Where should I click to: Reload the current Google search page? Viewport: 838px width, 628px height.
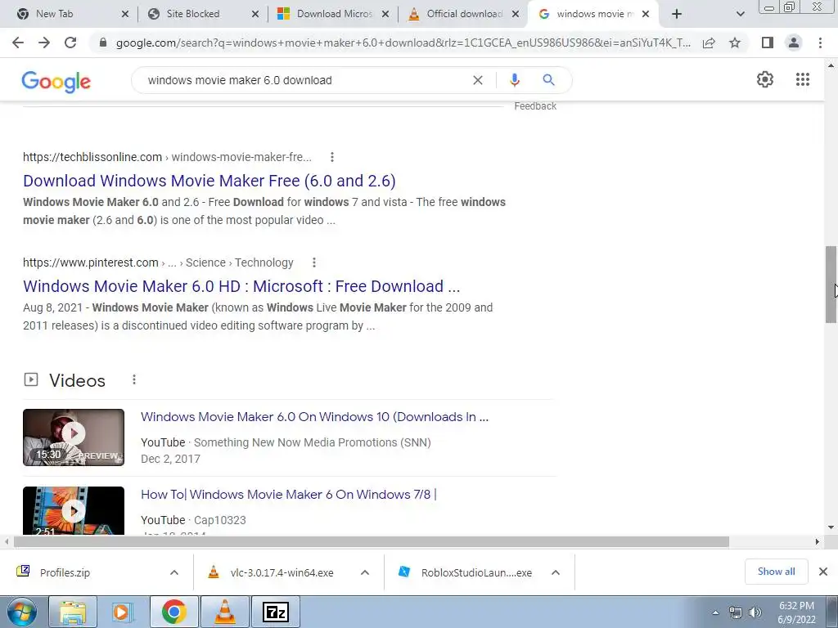click(70, 43)
